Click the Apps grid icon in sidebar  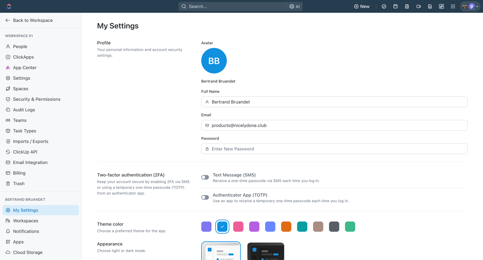click(8, 242)
